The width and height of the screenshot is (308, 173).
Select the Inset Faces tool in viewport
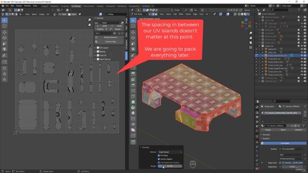[x=133, y=80]
